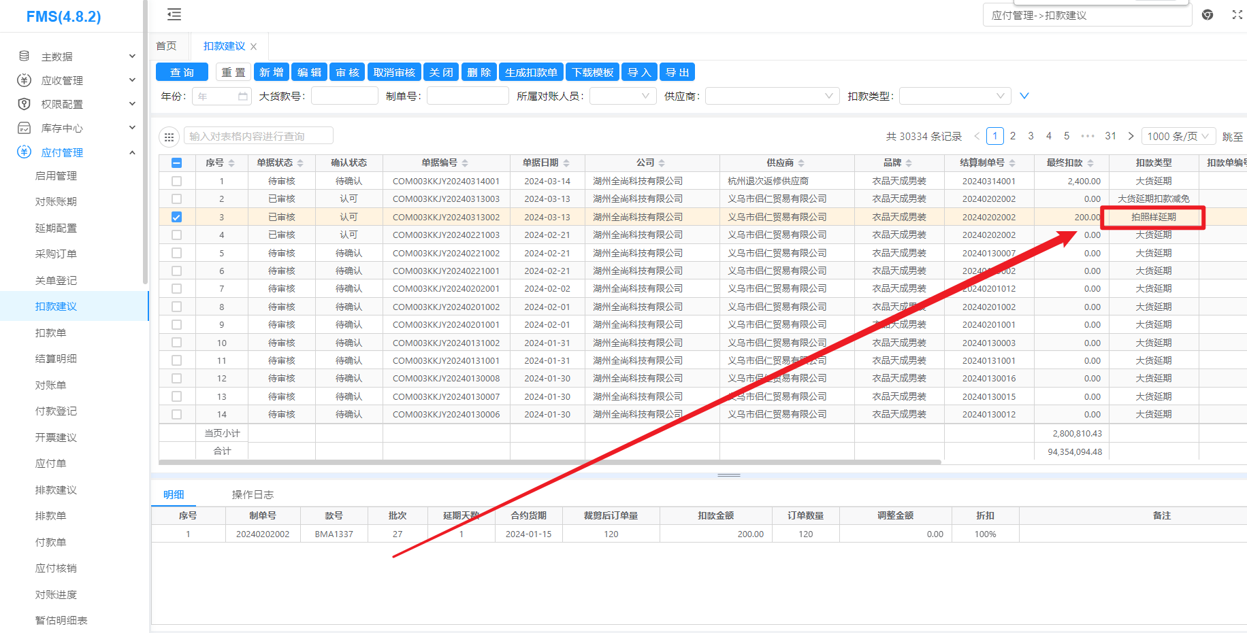The image size is (1247, 633).
Task: Change page size via 1000 条/页 dropdown
Action: coord(1178,136)
